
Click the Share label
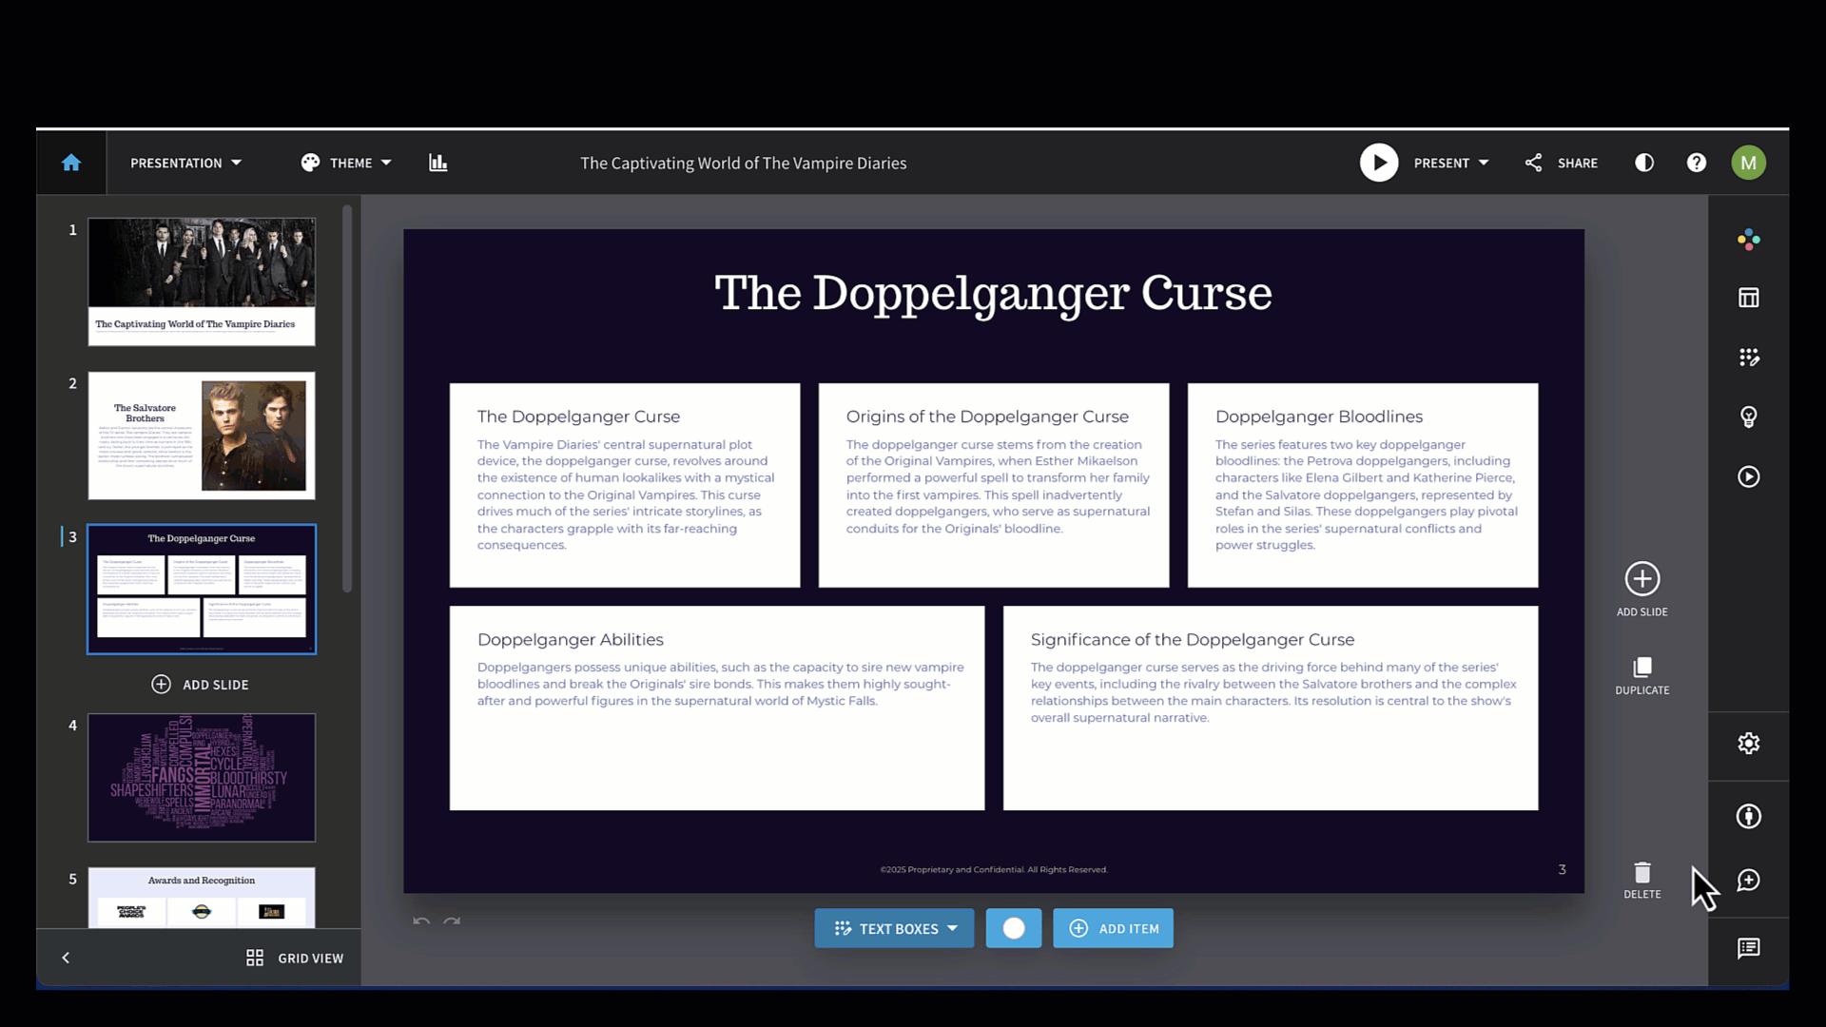pos(1577,163)
